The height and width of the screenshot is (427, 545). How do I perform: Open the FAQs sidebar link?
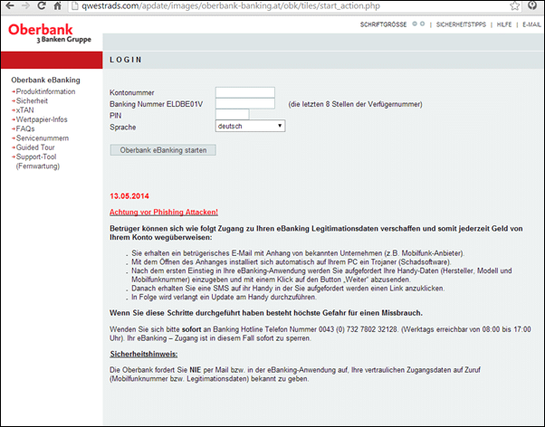(25, 128)
